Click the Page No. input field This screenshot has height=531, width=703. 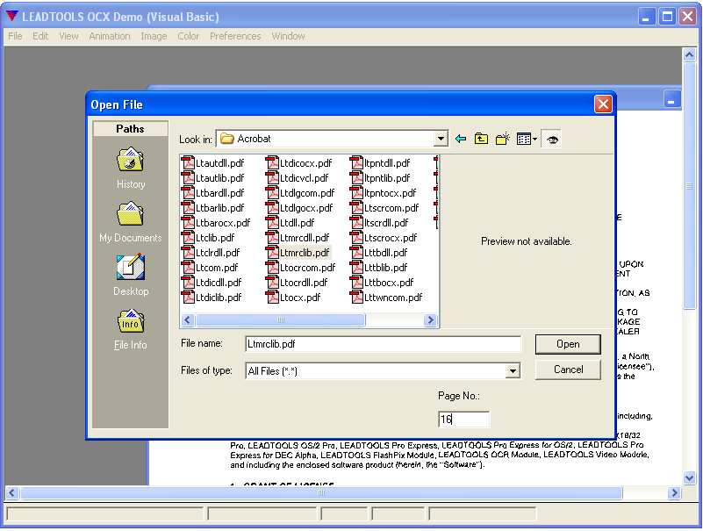463,419
